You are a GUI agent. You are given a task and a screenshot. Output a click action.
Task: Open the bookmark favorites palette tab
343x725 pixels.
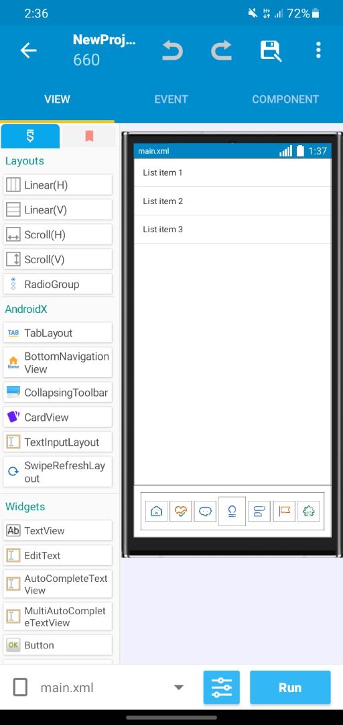point(89,136)
